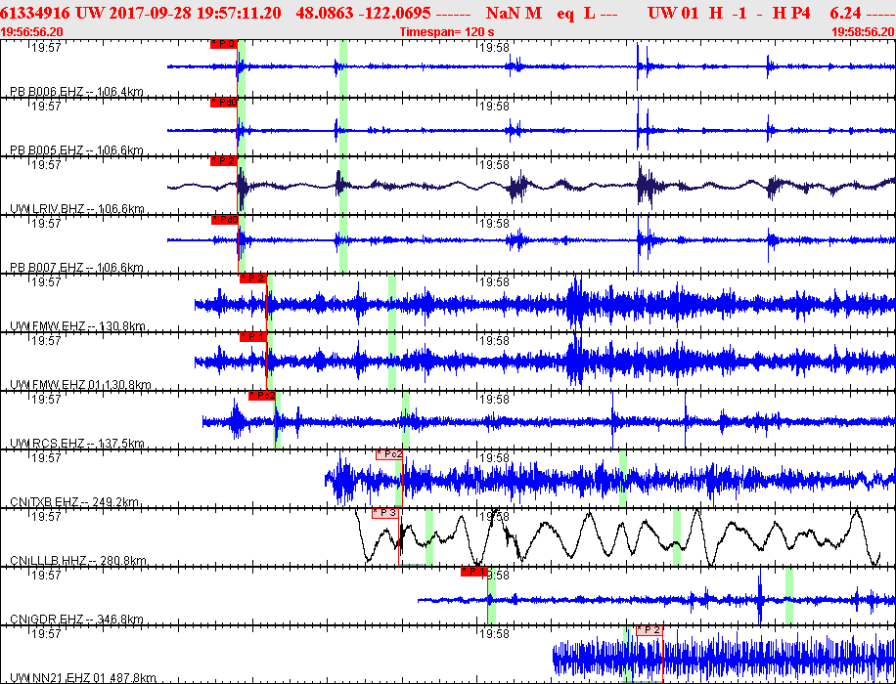Click the 'UW 01' text in header
Viewport: 896px width, 684px height.
pos(673,13)
